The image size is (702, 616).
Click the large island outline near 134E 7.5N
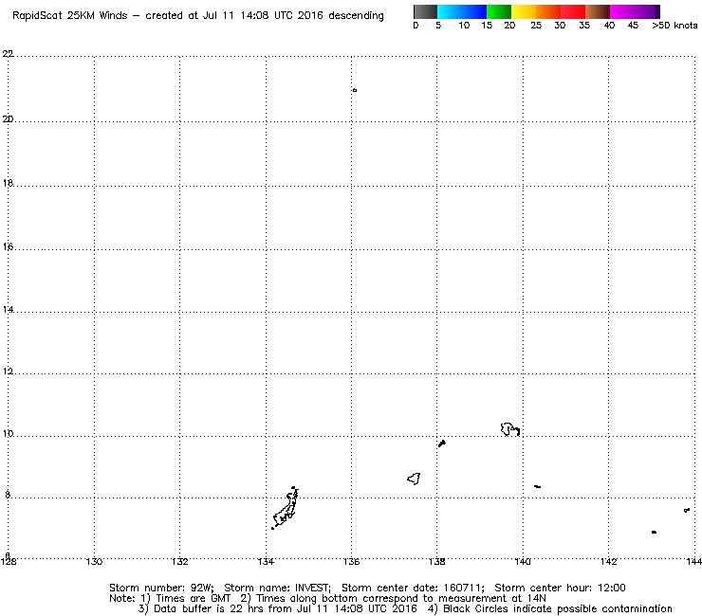(286, 509)
